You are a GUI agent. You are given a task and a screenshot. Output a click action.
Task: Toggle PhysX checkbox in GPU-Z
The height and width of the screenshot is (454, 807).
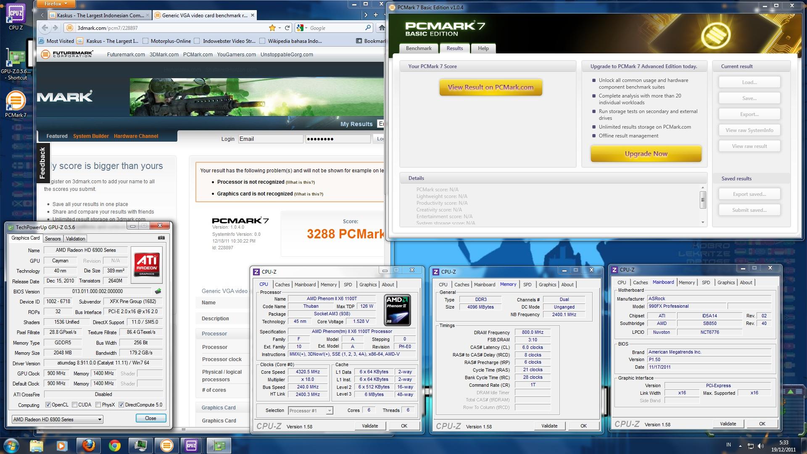pos(98,405)
